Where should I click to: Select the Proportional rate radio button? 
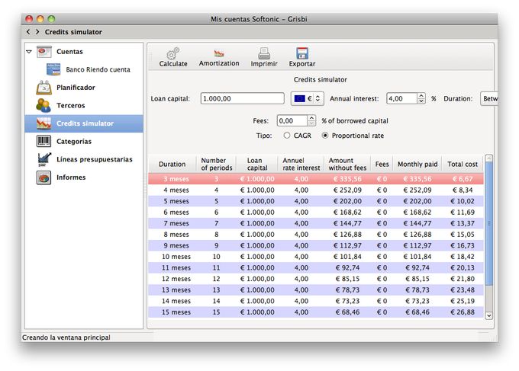(325, 136)
